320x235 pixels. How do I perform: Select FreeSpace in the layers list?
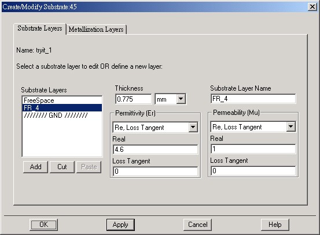pyautogui.click(x=62, y=100)
